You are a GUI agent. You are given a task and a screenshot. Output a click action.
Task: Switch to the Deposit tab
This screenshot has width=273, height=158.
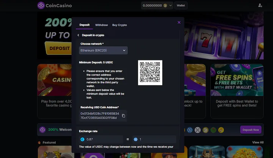tap(85, 25)
